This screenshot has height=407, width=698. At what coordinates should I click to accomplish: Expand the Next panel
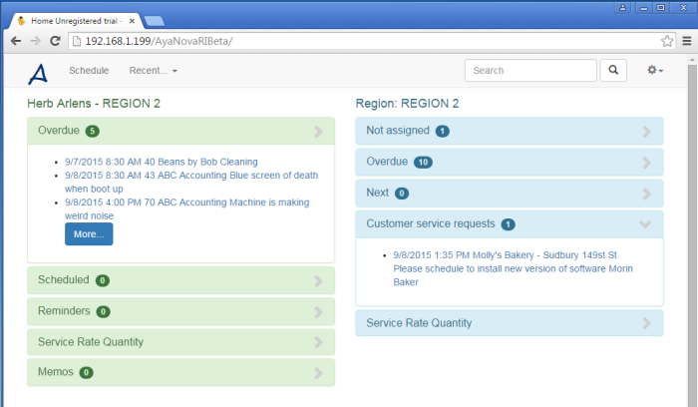pos(510,194)
